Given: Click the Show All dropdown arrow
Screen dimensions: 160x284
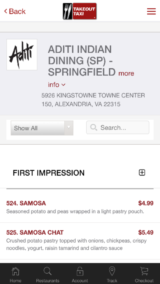Looking at the screenshot, I should coord(69,128).
